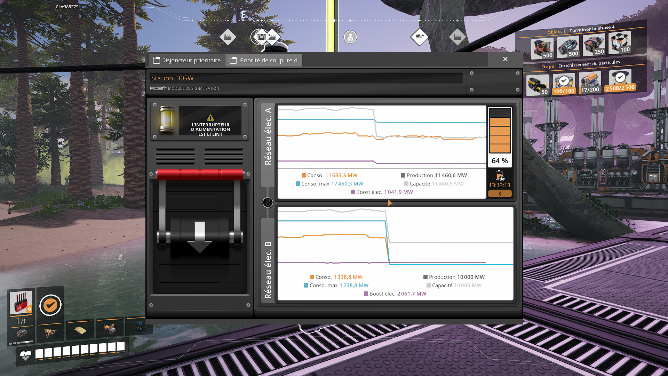The width and height of the screenshot is (668, 376).
Task: Click blue Conso. max swatch in network A
Action: [x=298, y=184]
